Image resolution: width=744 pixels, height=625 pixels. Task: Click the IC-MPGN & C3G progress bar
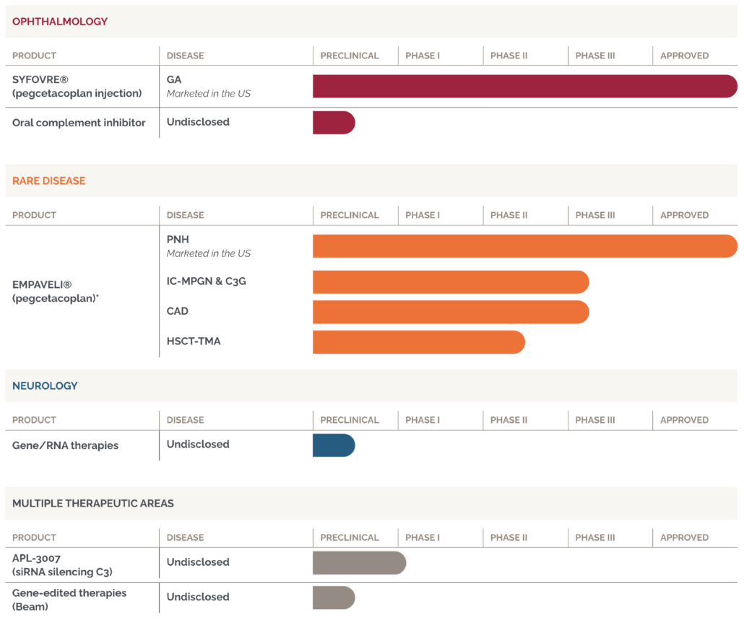pos(451,282)
